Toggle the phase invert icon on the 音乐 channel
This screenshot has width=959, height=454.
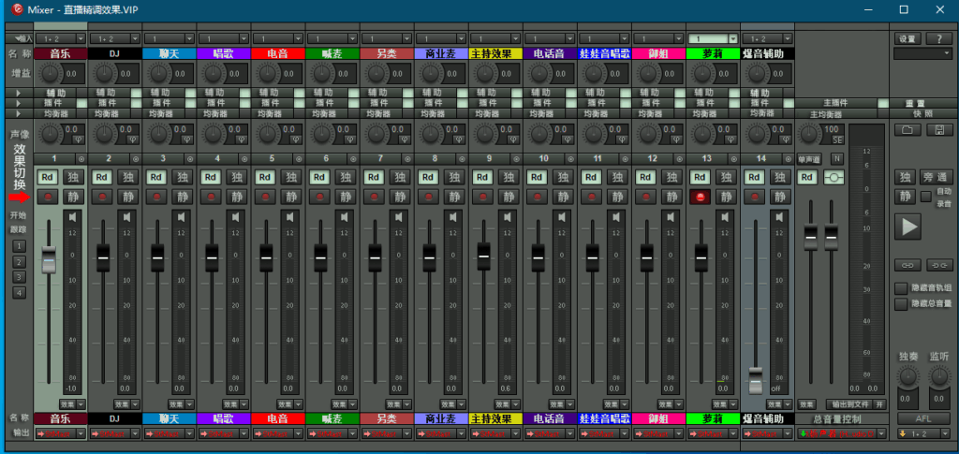tap(79, 139)
